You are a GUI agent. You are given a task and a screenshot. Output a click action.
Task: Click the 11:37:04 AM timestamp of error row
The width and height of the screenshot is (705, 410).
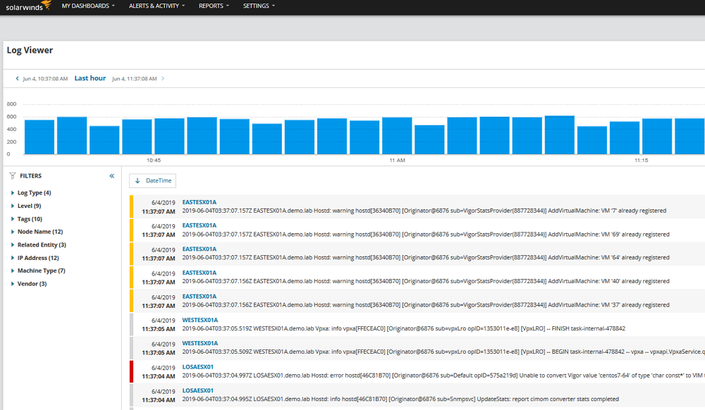[x=159, y=376]
